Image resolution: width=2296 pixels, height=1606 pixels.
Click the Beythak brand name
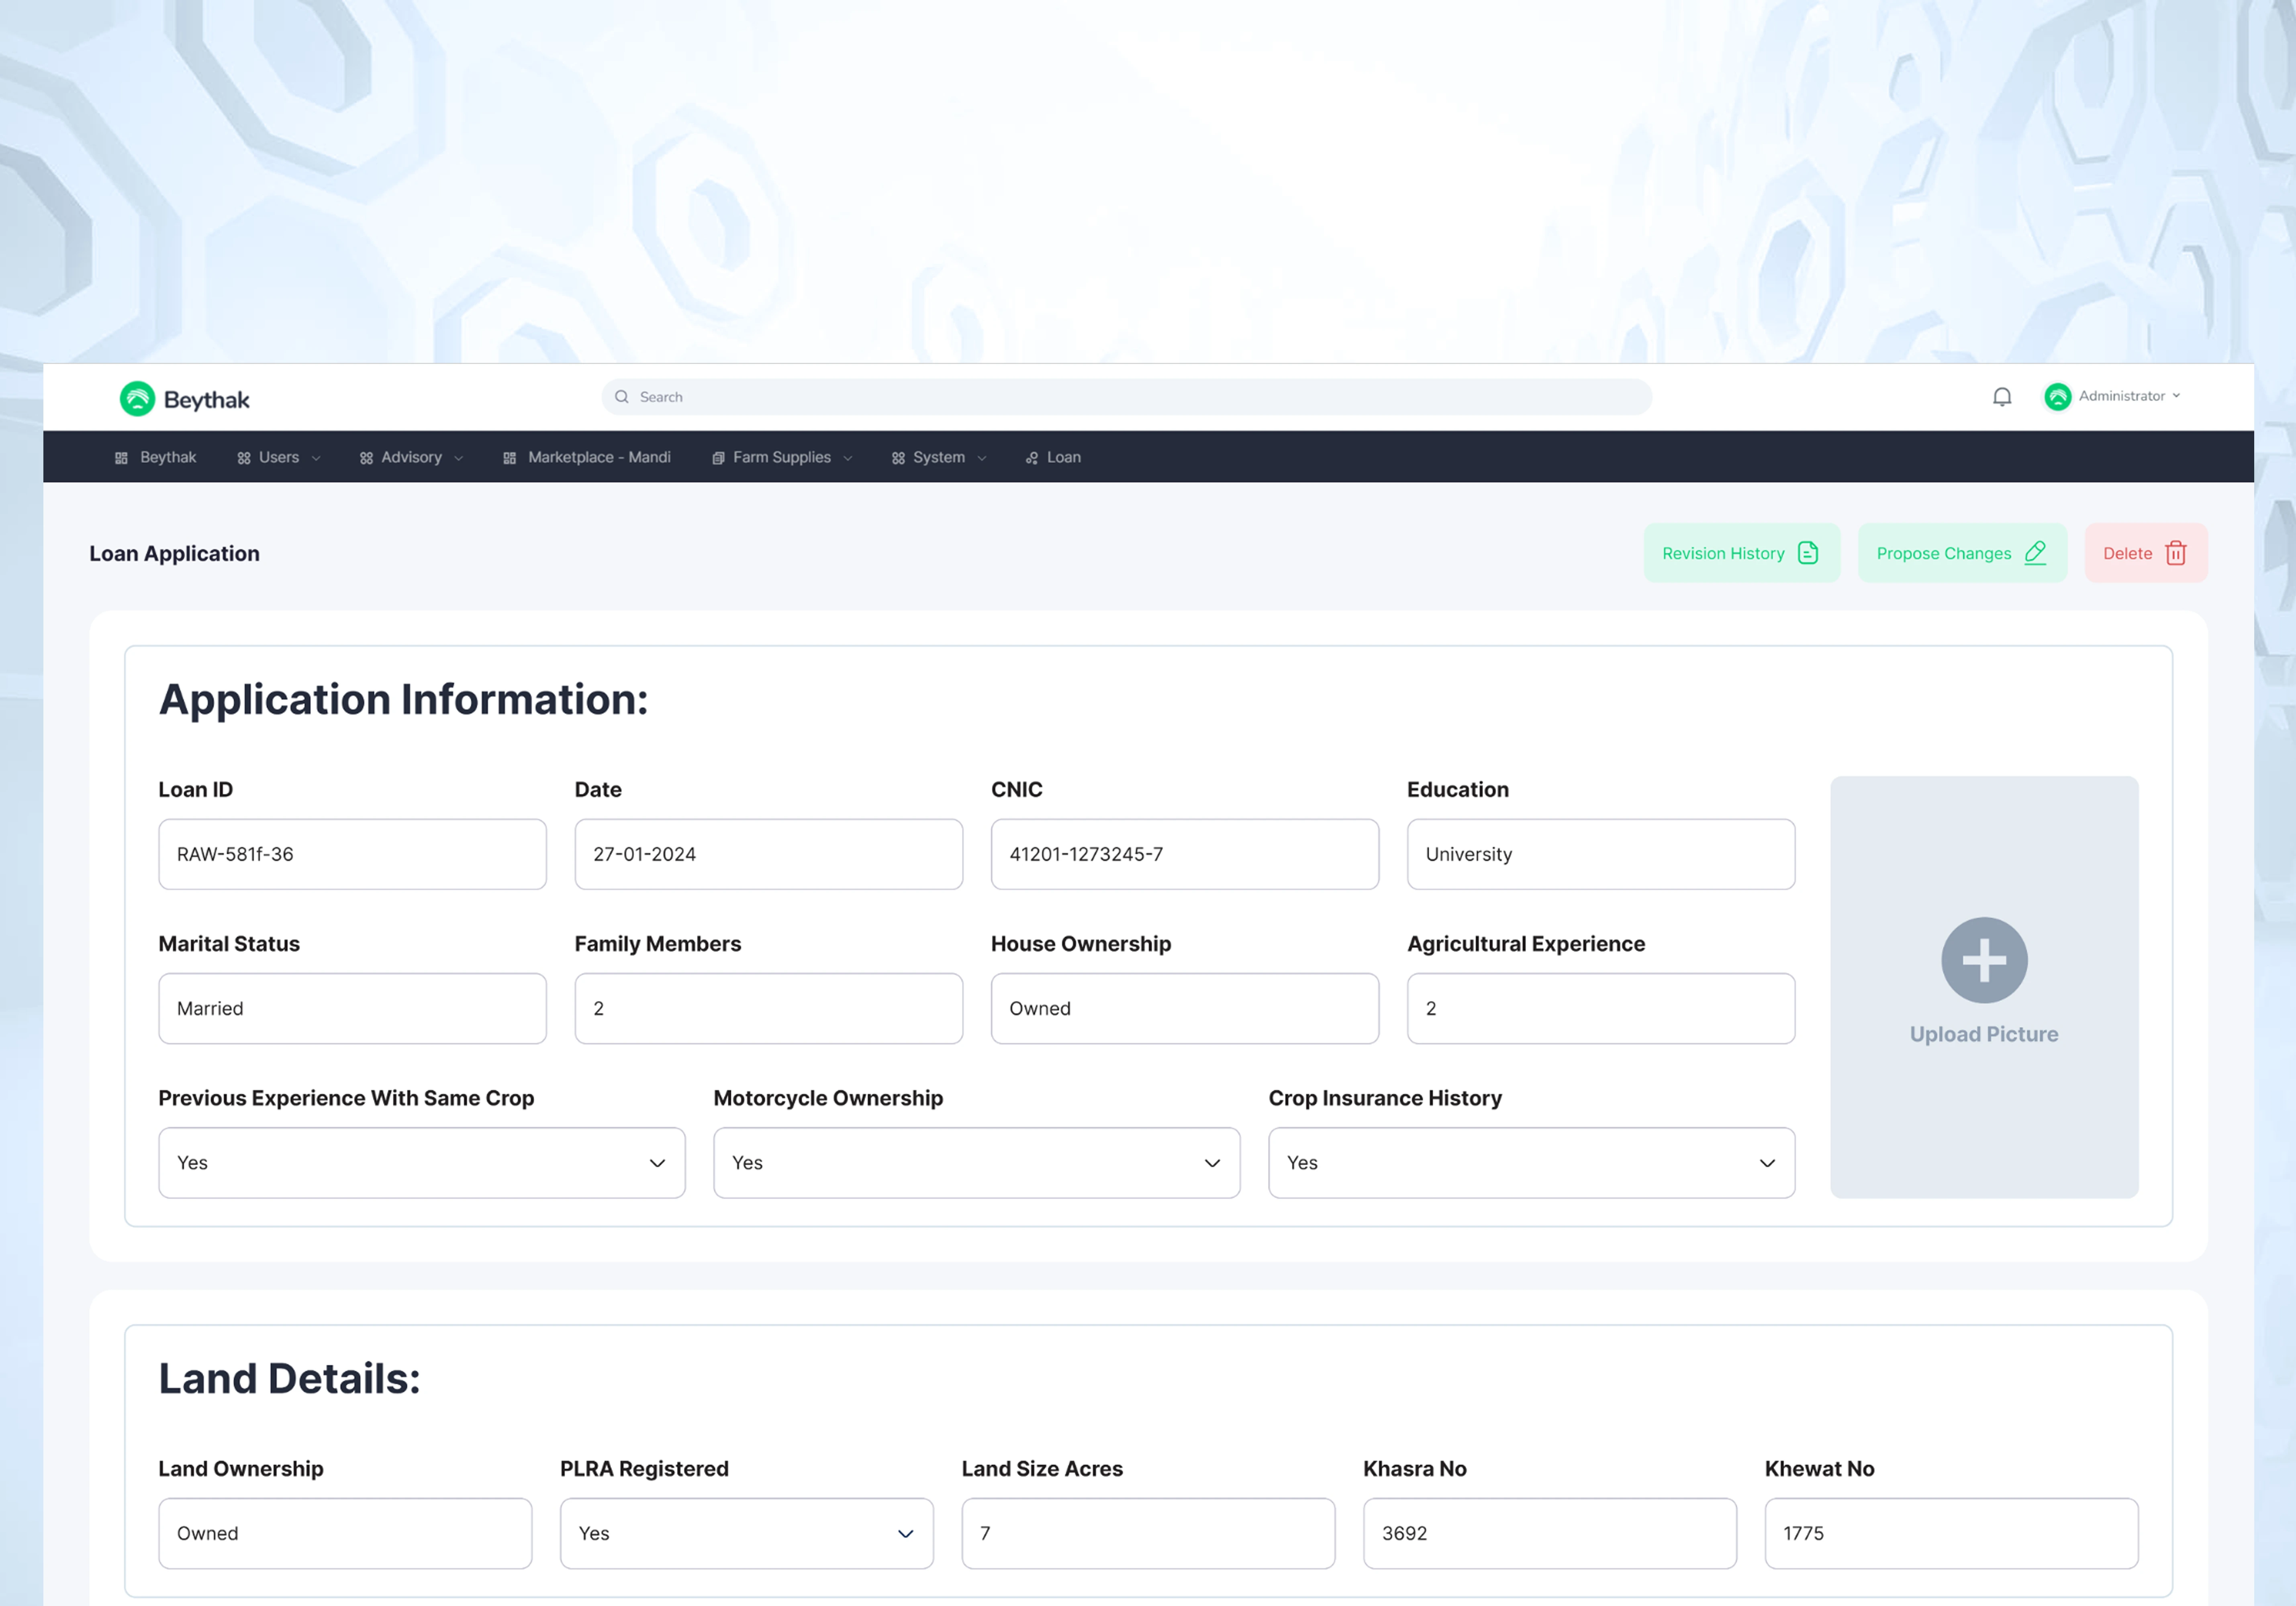click(207, 400)
